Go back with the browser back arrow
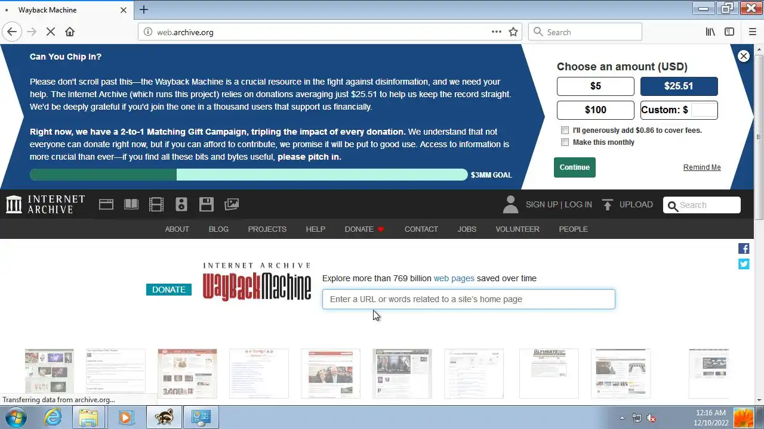The image size is (764, 429). pyautogui.click(x=12, y=32)
